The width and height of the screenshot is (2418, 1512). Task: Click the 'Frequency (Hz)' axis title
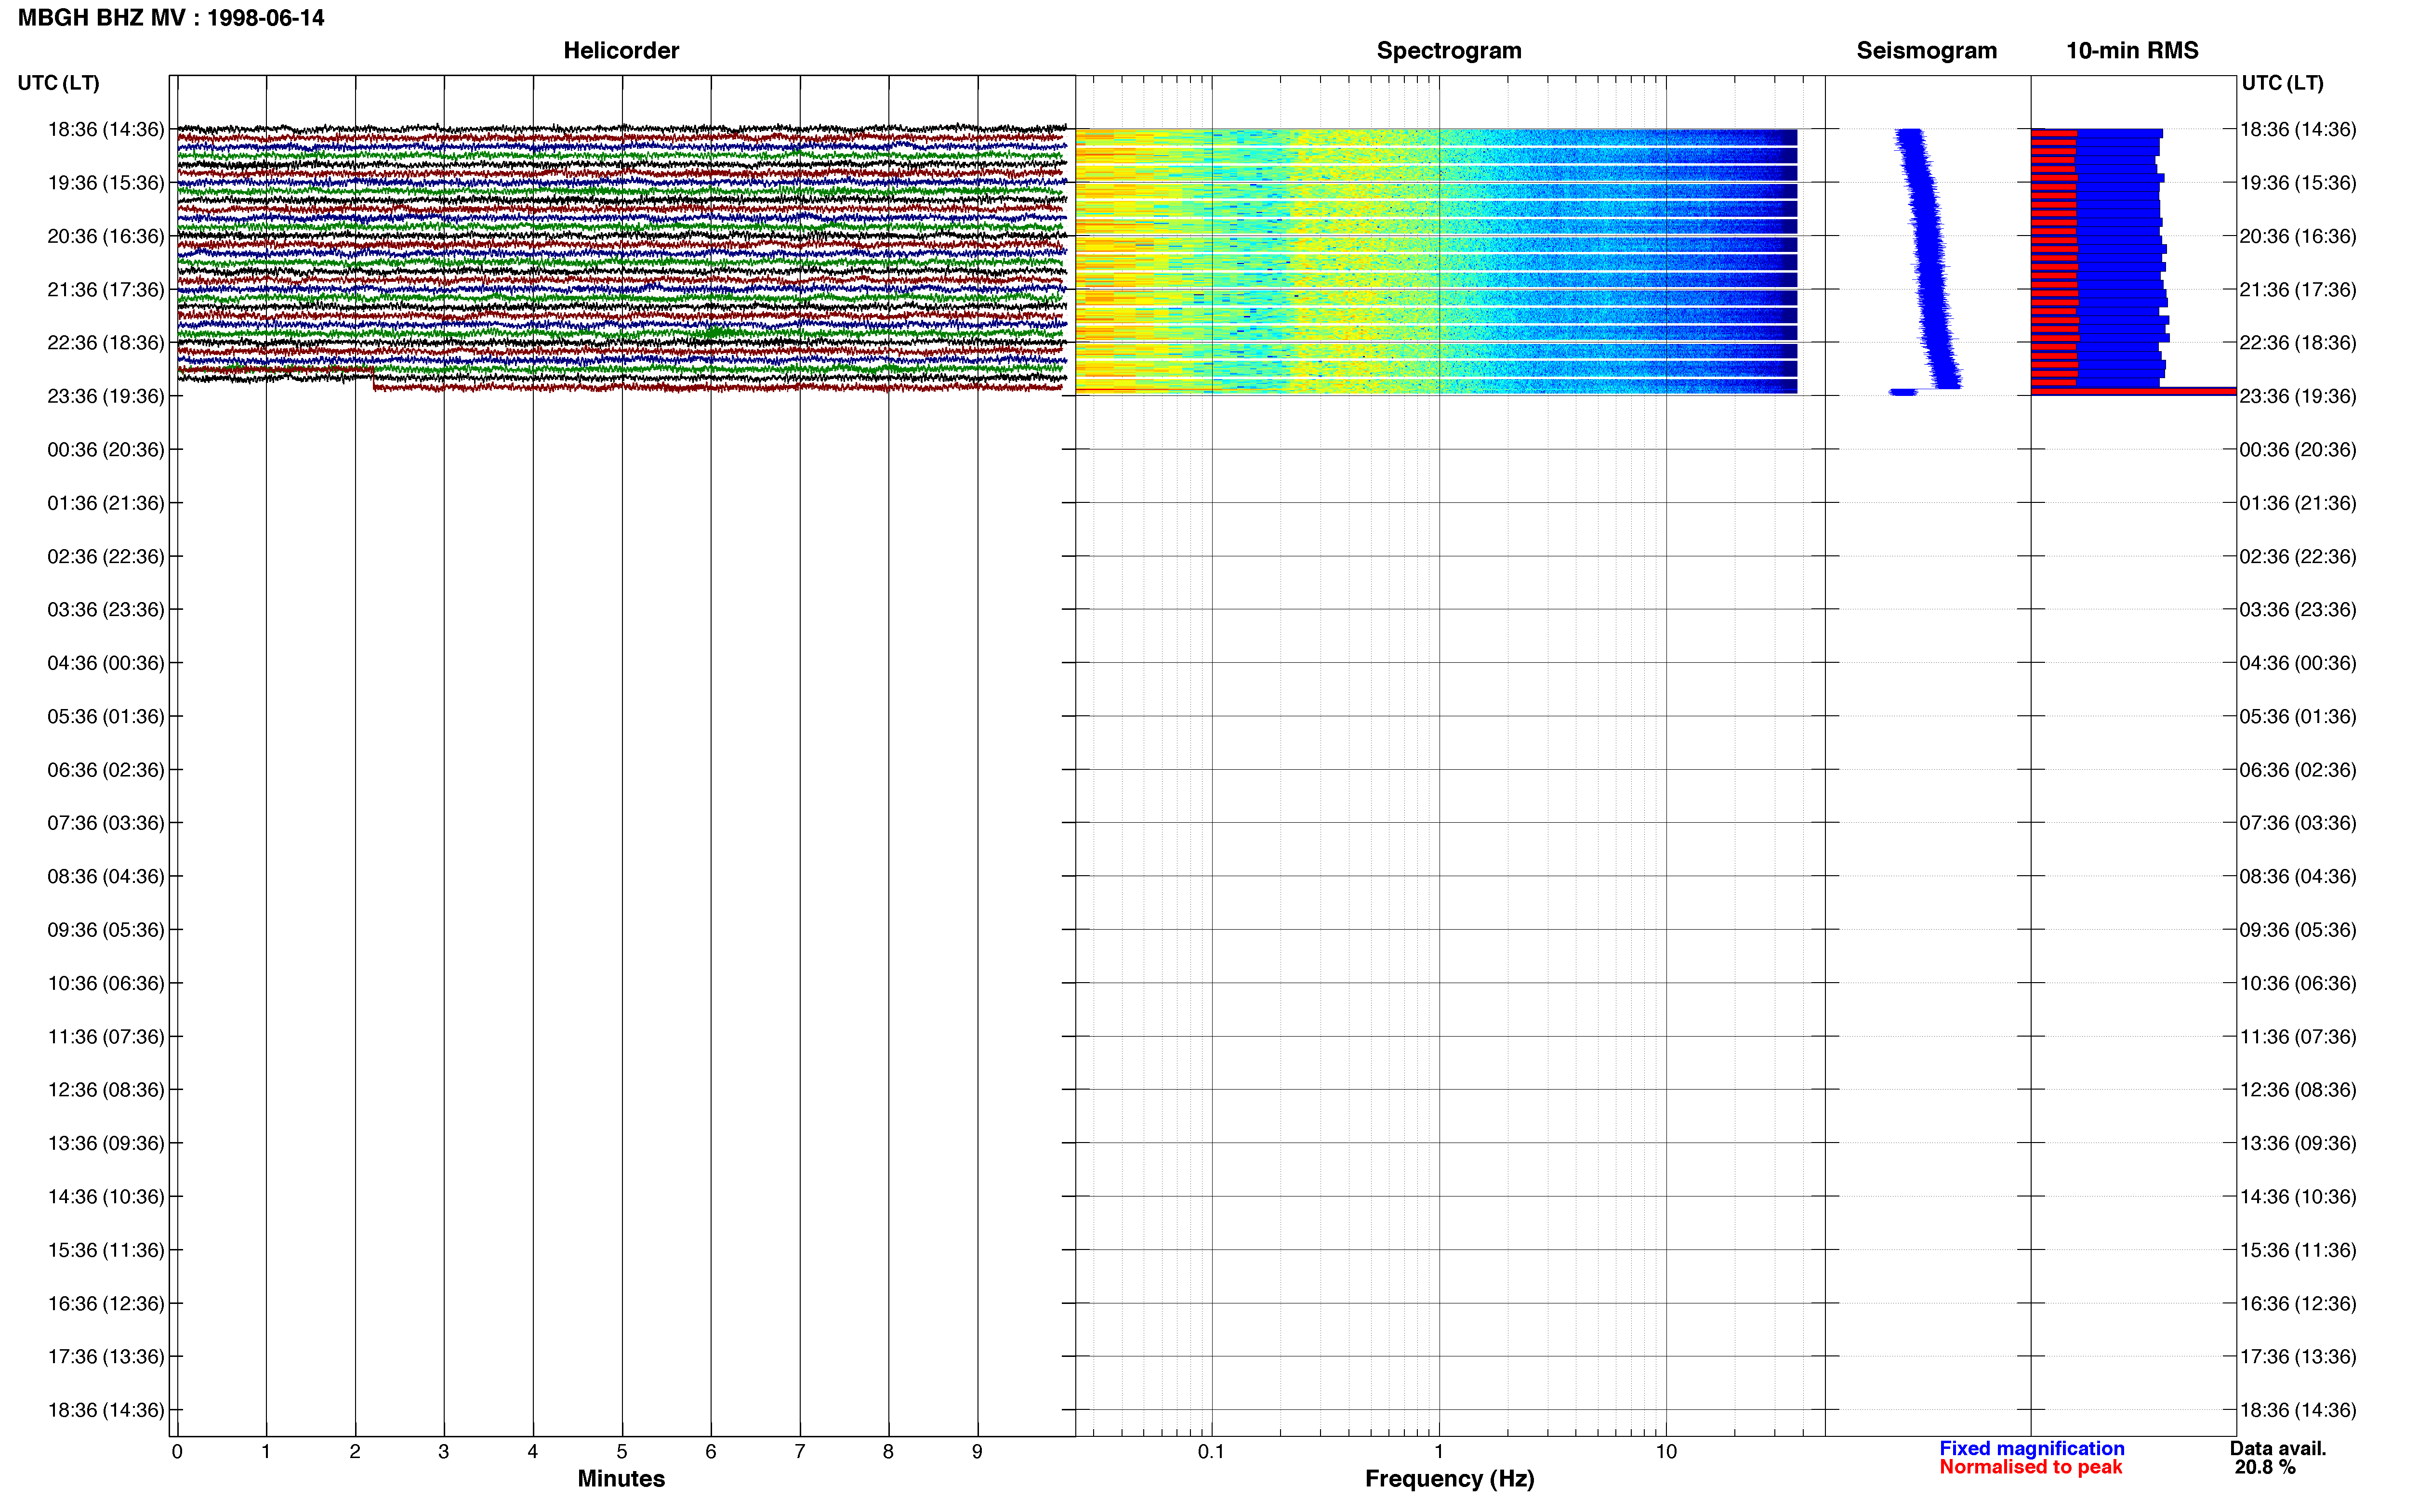click(1449, 1479)
